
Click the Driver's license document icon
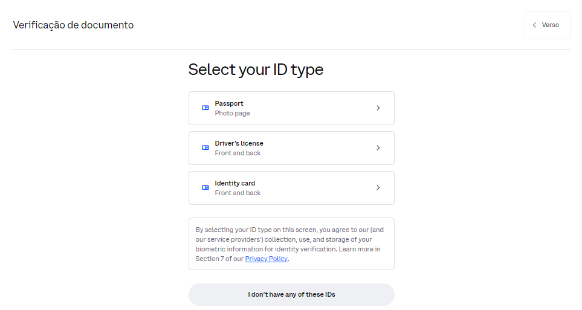[205, 148]
